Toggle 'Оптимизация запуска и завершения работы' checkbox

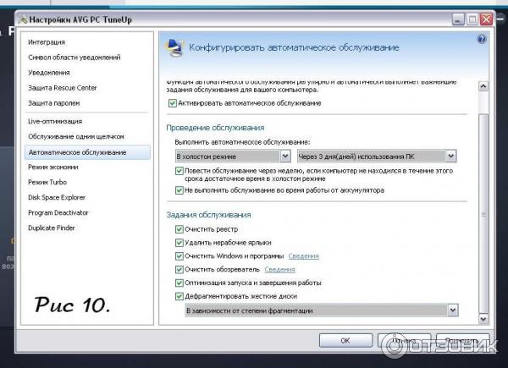coord(179,283)
